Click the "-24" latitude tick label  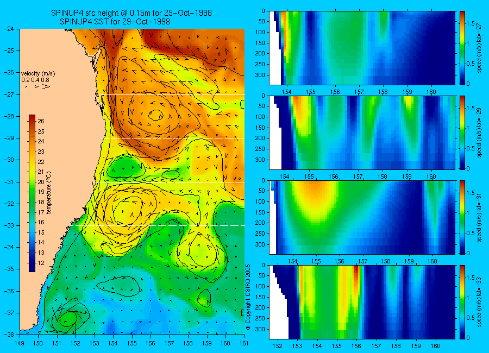(9, 29)
